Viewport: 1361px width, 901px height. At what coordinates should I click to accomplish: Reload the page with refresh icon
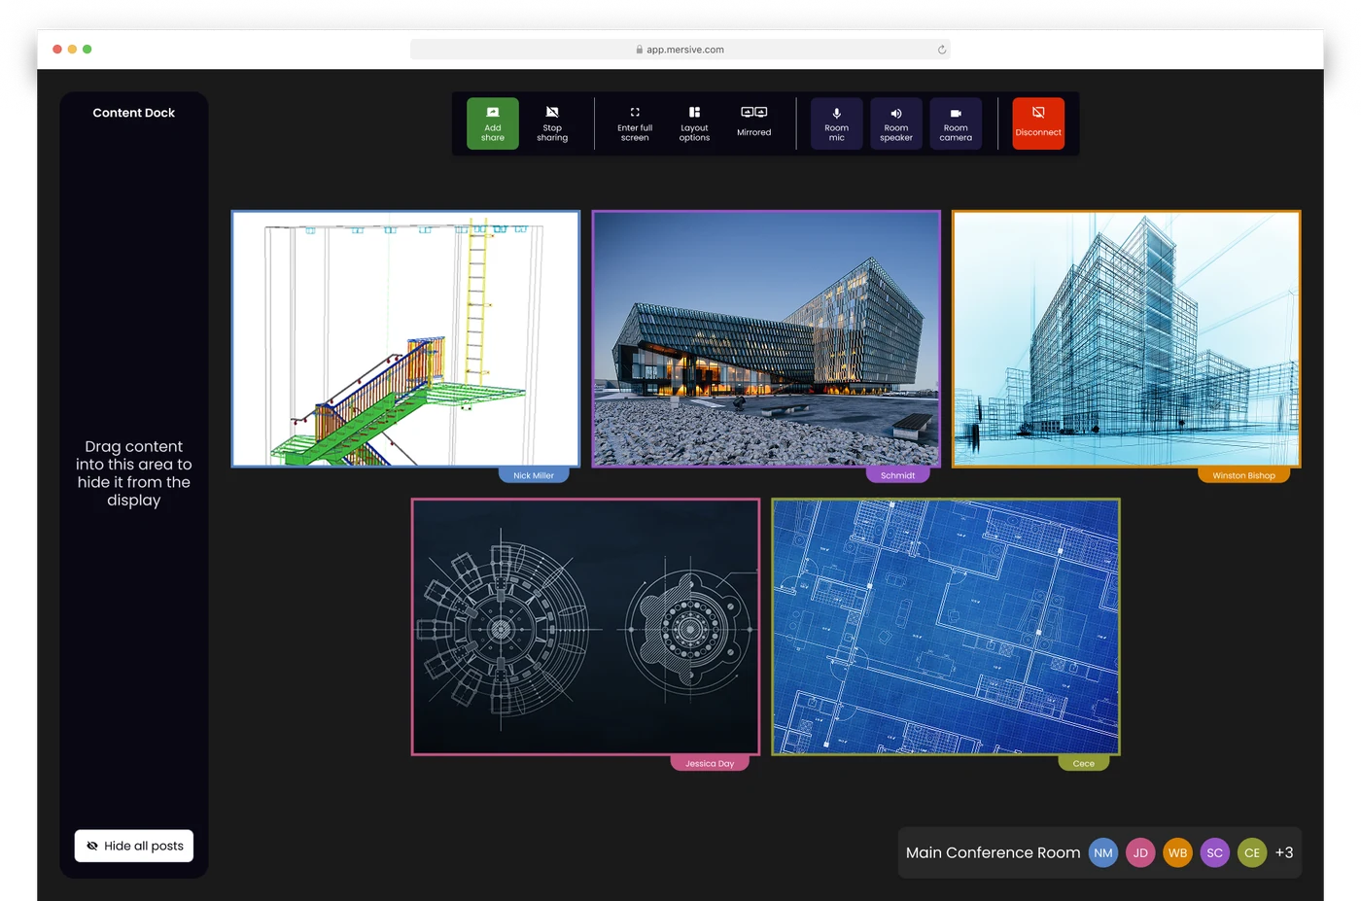[941, 50]
